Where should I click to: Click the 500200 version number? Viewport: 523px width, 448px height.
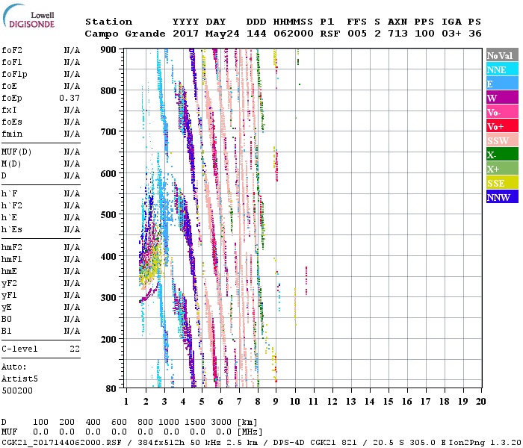click(17, 391)
